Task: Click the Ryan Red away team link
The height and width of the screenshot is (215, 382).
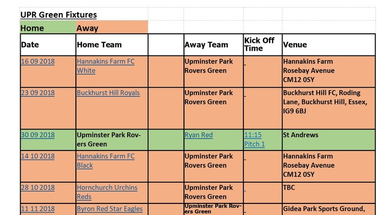Action: coord(199,135)
